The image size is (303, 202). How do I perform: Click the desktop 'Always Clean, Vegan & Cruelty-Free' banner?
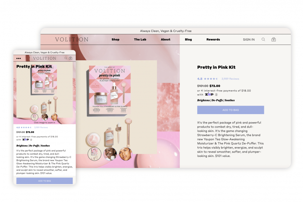tap(166, 31)
